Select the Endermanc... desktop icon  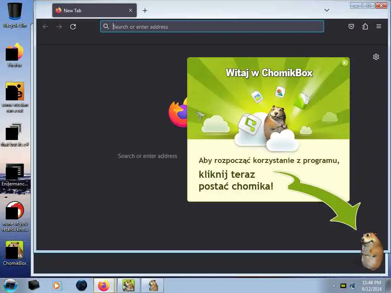15,175
